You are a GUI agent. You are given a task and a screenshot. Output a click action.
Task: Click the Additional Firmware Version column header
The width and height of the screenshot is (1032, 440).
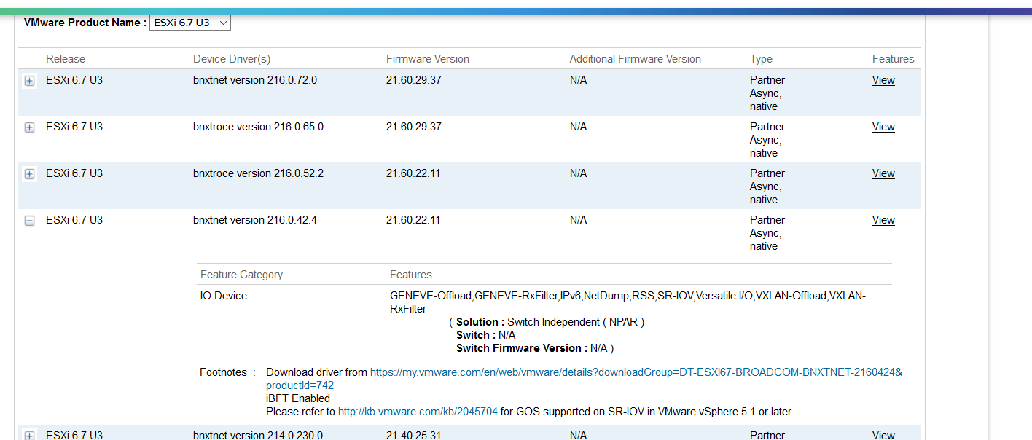636,59
